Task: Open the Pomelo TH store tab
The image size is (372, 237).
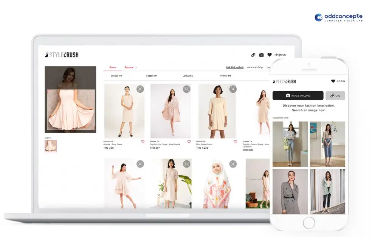Action: click(225, 76)
